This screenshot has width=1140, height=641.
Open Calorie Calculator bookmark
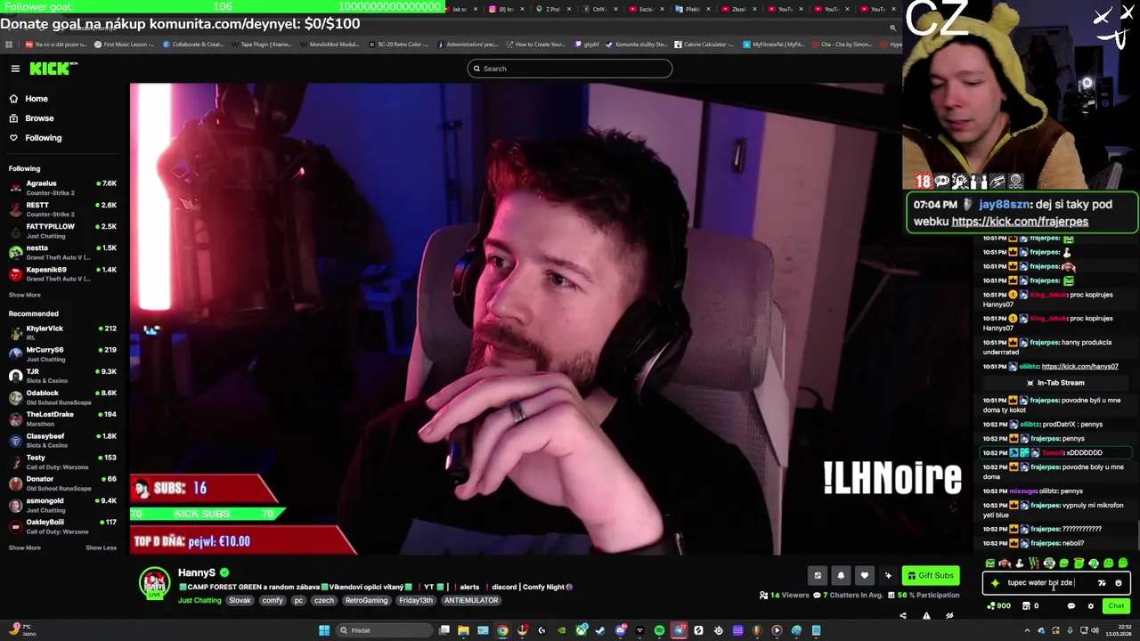coord(704,44)
